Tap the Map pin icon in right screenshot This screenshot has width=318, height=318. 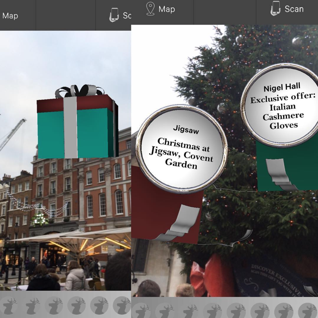[x=150, y=9]
